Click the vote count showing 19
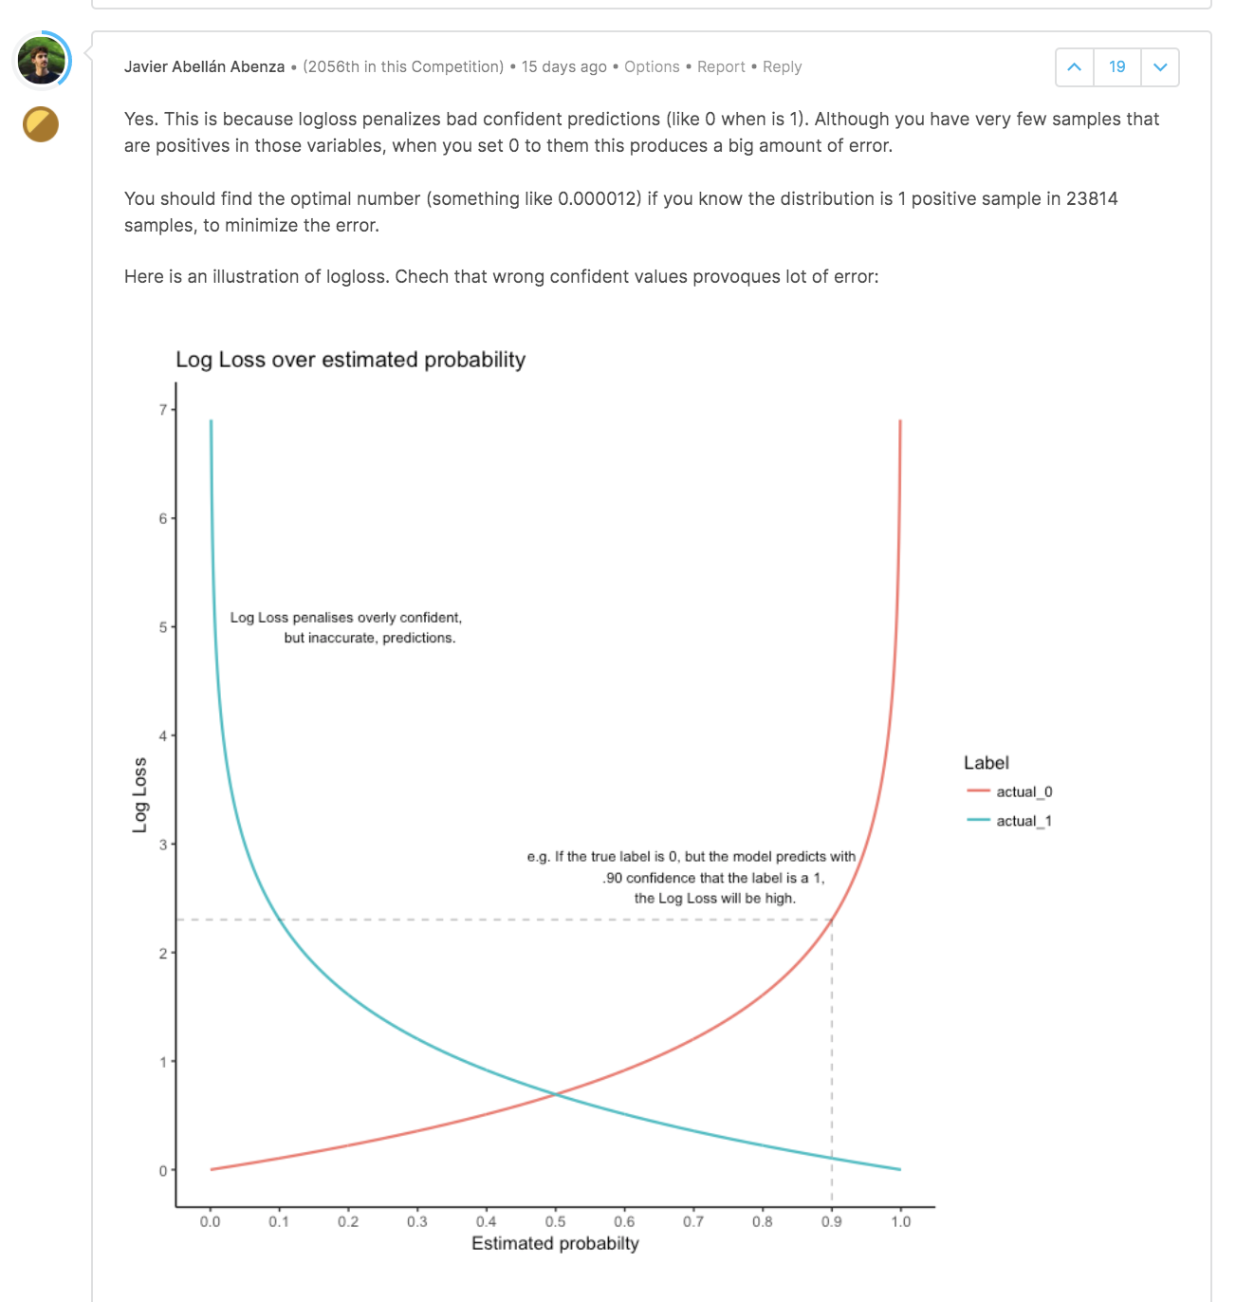Image resolution: width=1236 pixels, height=1302 pixels. 1116,66
